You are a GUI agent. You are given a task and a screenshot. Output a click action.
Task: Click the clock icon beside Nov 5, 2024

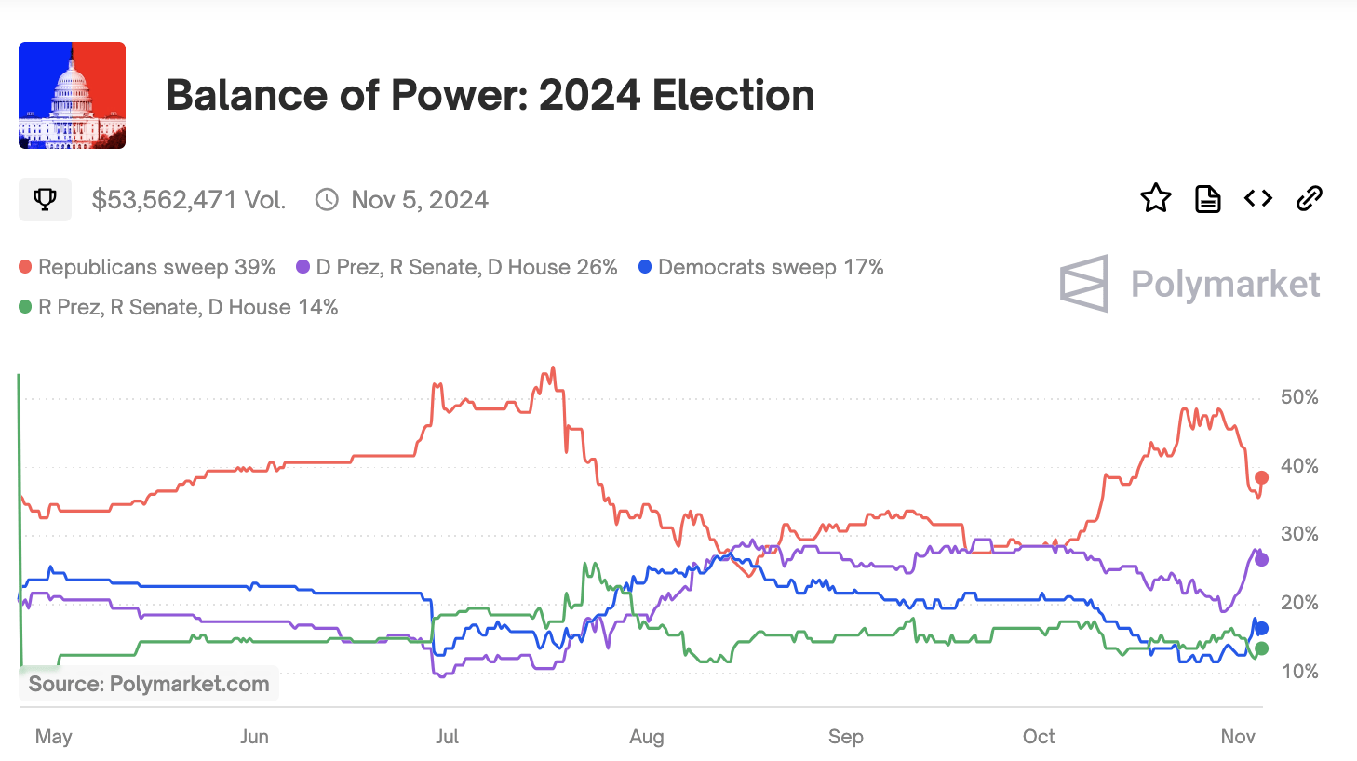tap(326, 198)
